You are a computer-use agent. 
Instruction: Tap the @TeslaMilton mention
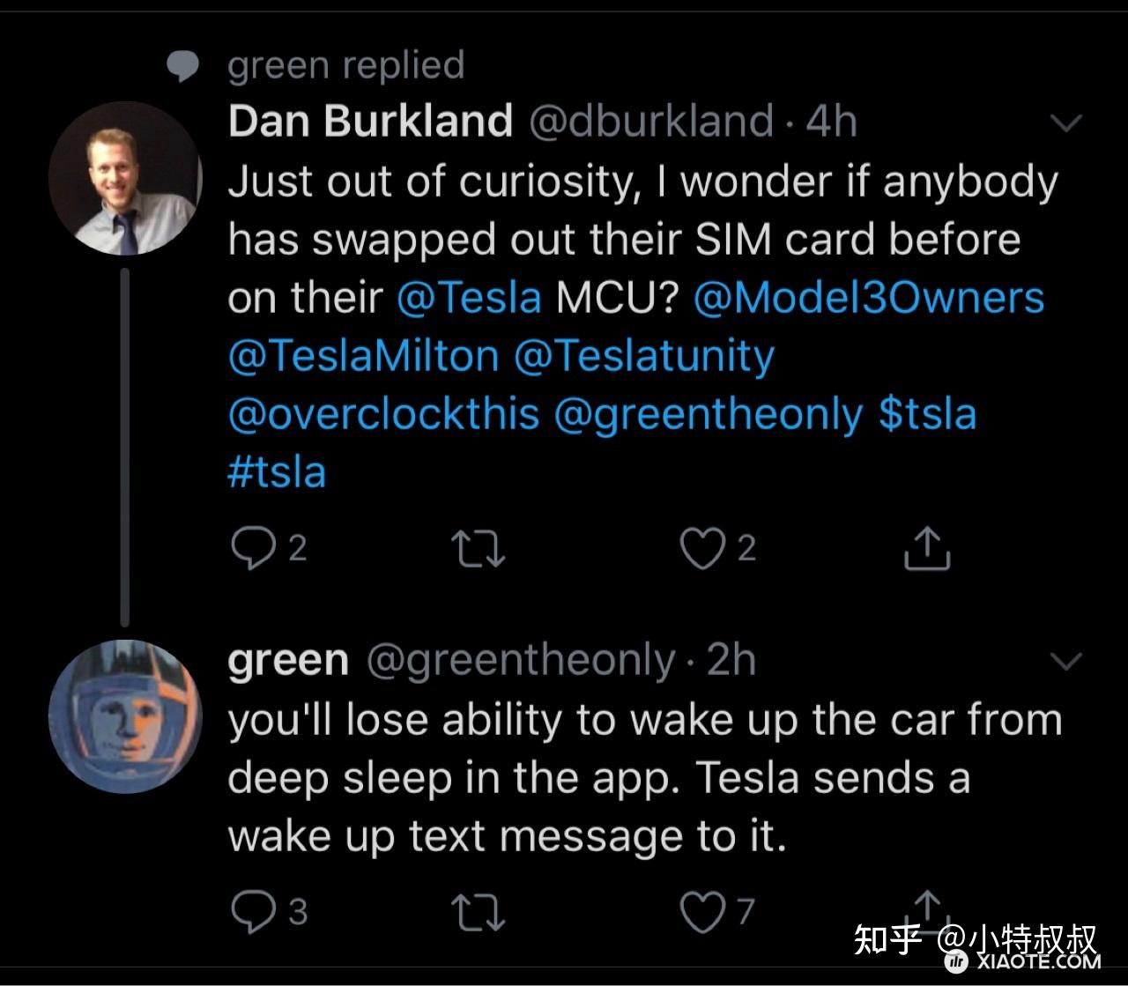(363, 356)
